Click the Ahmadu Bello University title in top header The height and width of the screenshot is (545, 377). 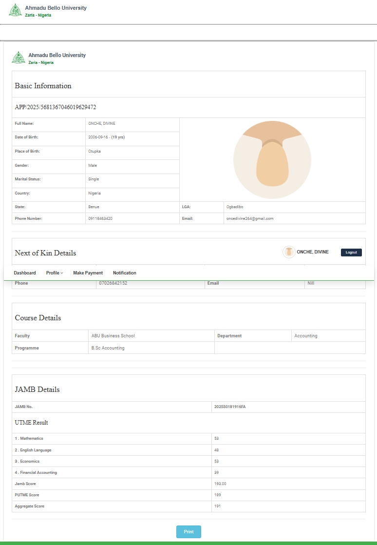[56, 8]
